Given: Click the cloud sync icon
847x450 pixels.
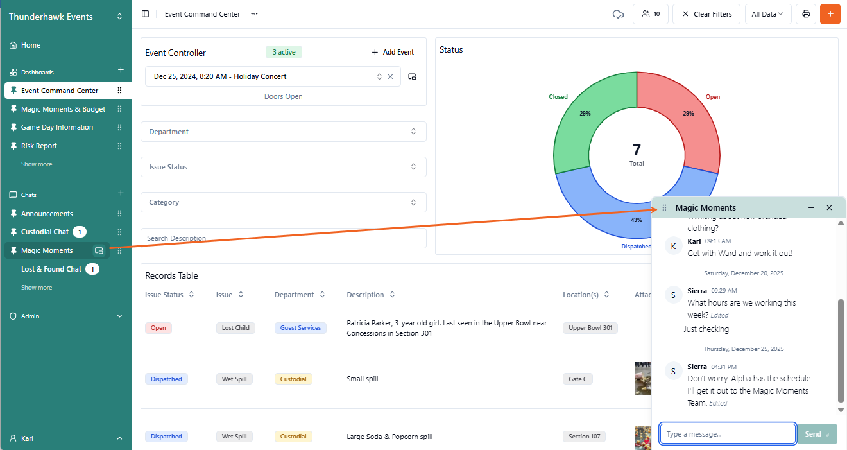Looking at the screenshot, I should click(619, 14).
